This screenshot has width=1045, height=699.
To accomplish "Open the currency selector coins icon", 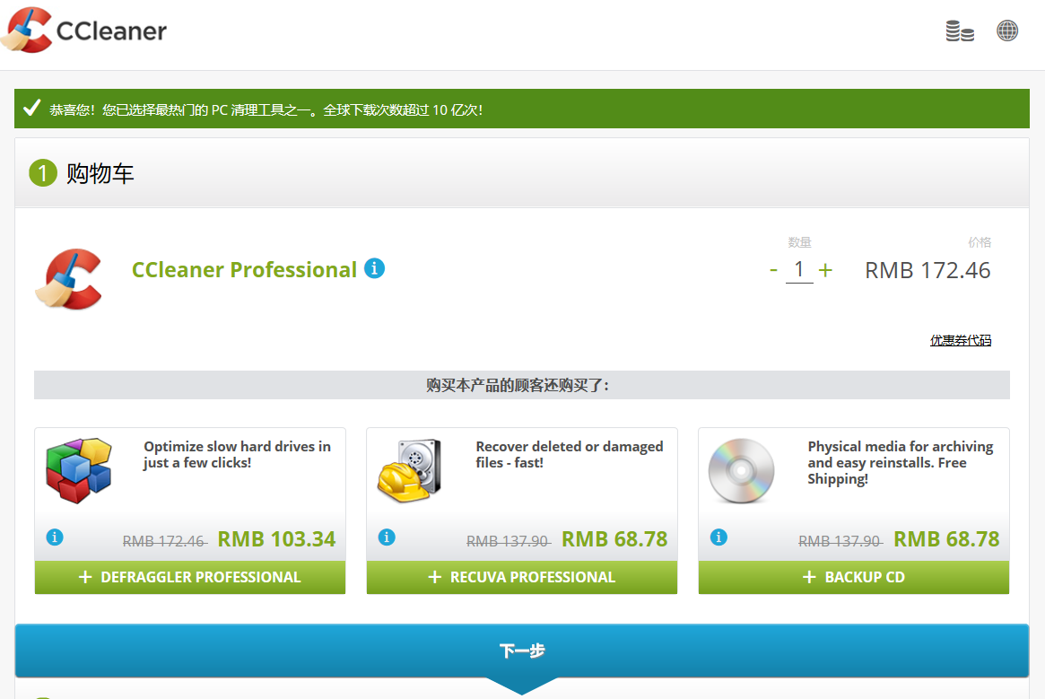I will tap(960, 31).
